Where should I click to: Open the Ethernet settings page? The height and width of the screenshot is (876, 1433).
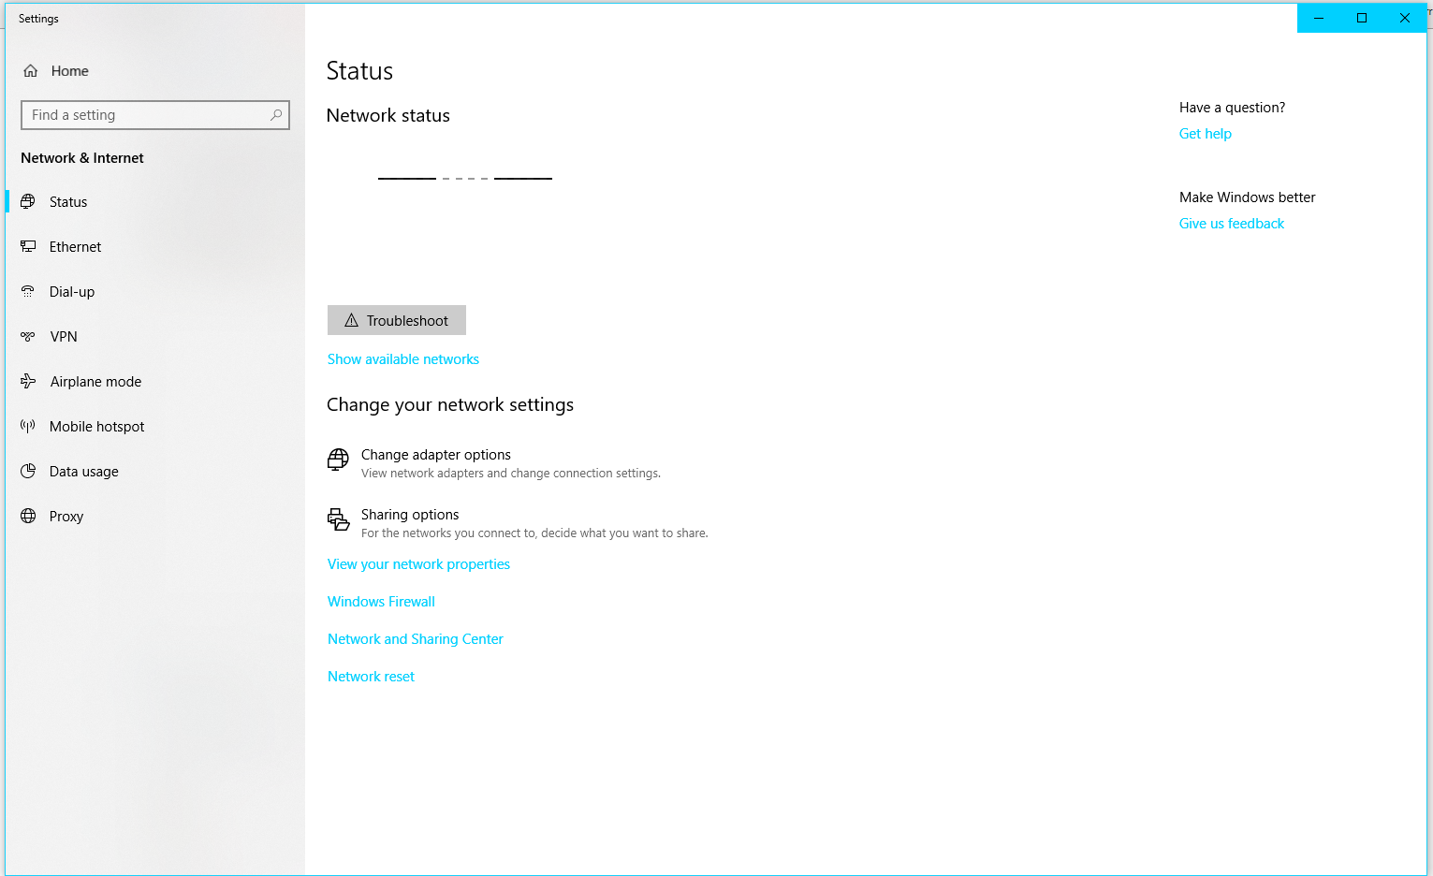[x=154, y=247]
